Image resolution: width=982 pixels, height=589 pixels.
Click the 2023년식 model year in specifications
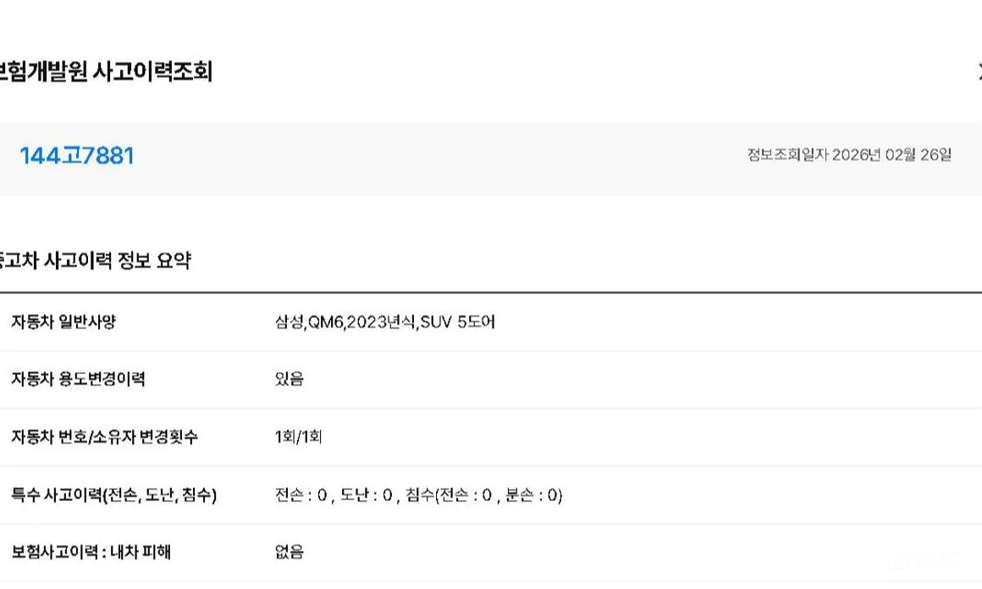[383, 322]
